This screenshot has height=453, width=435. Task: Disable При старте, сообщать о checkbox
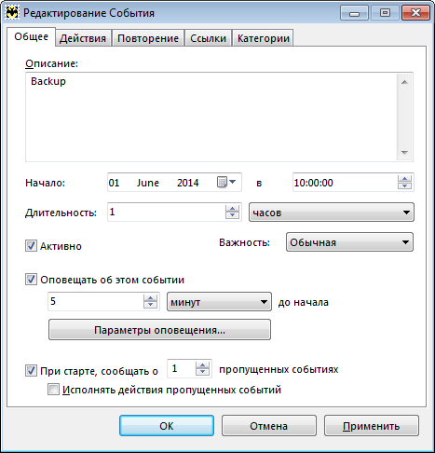31,371
